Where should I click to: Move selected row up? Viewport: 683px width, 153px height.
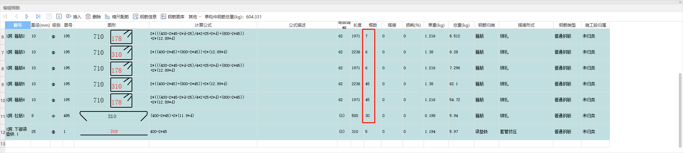(49, 17)
